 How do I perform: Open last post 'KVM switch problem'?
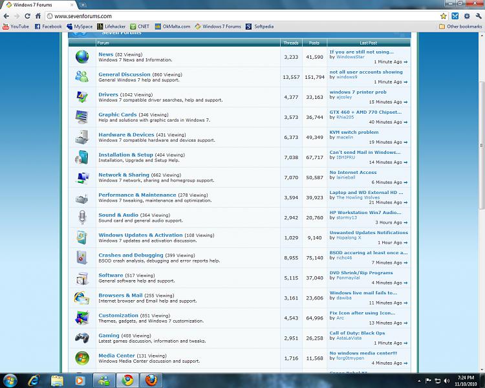(x=354, y=132)
